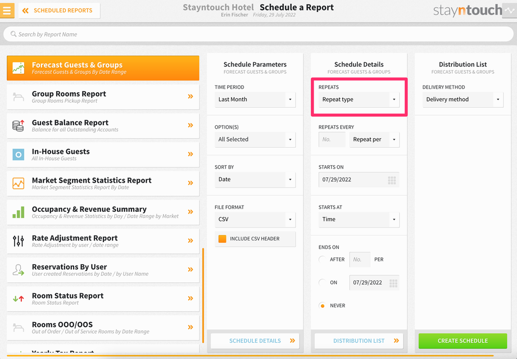
Task: Open Rooms OOO/OOS report
Action: (x=103, y=328)
